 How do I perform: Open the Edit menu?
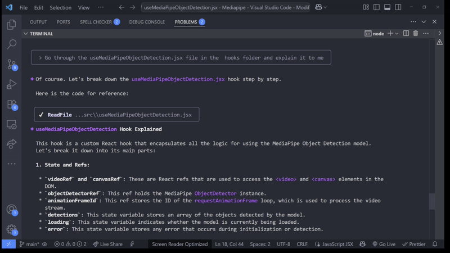coord(38,7)
